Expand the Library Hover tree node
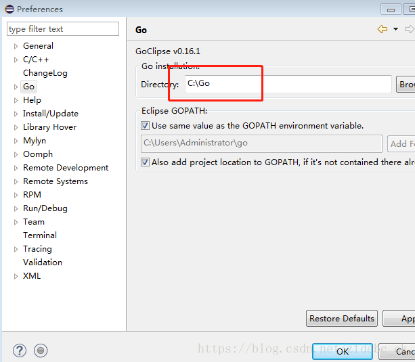The width and height of the screenshot is (415, 362). coord(16,127)
